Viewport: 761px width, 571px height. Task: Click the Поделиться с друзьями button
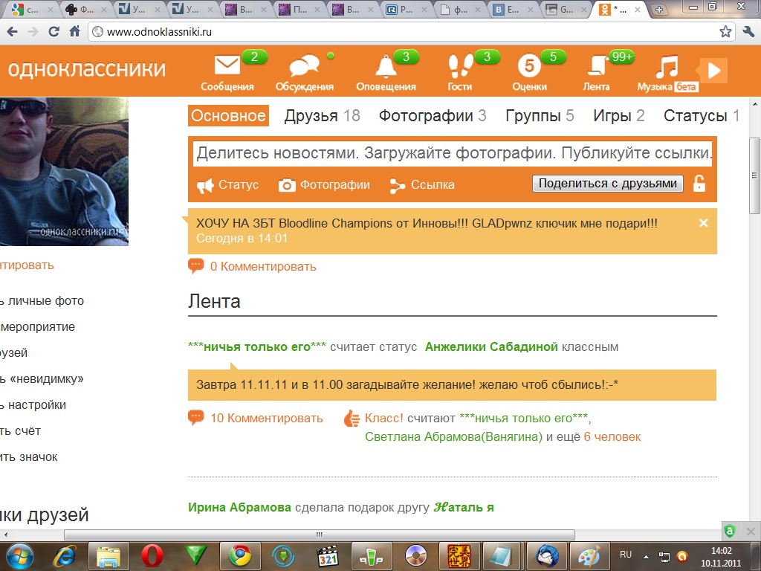tap(607, 184)
